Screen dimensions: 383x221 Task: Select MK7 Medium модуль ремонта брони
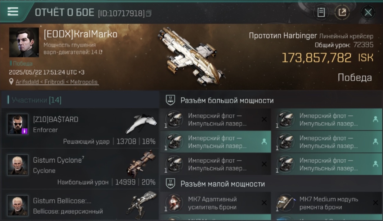pyautogui.click(x=327, y=203)
